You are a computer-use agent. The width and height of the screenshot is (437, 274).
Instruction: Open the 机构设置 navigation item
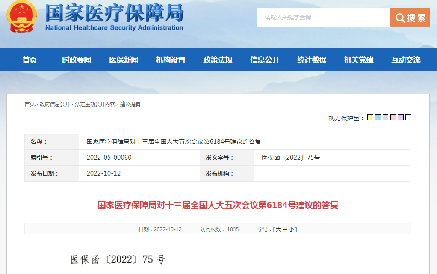[171, 60]
